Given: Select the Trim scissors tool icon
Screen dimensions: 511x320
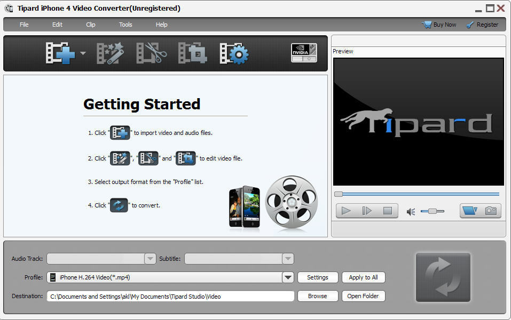Looking at the screenshot, I should 151,53.
